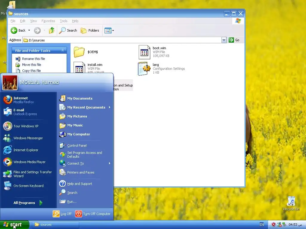This screenshot has height=229, width=306.
Task: Click the Log Off button
Action: 62,214
